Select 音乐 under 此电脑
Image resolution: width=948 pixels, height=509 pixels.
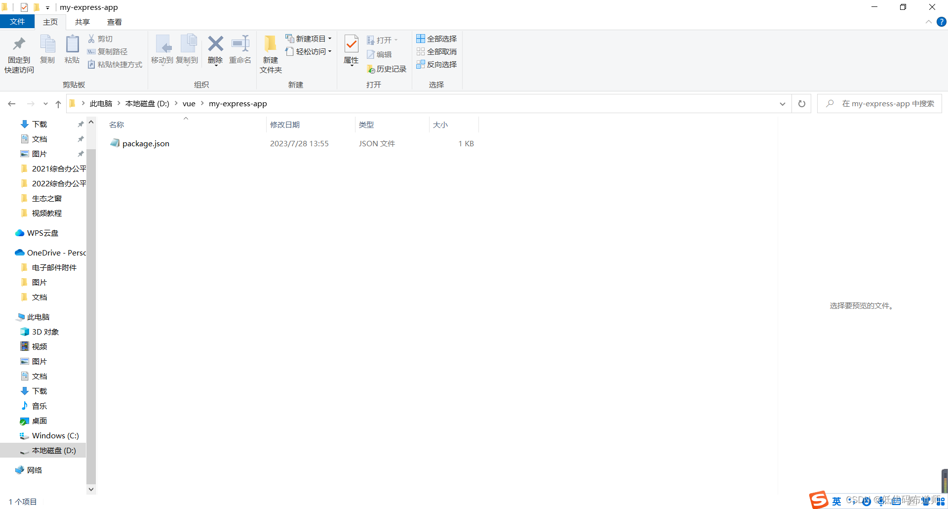39,406
